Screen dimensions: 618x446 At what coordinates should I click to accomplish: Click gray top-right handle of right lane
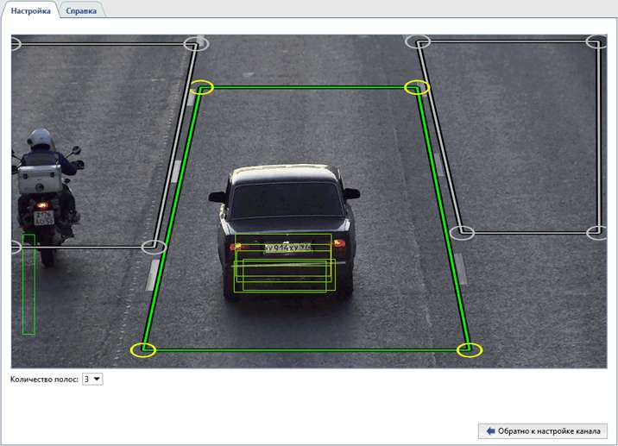tap(596, 41)
